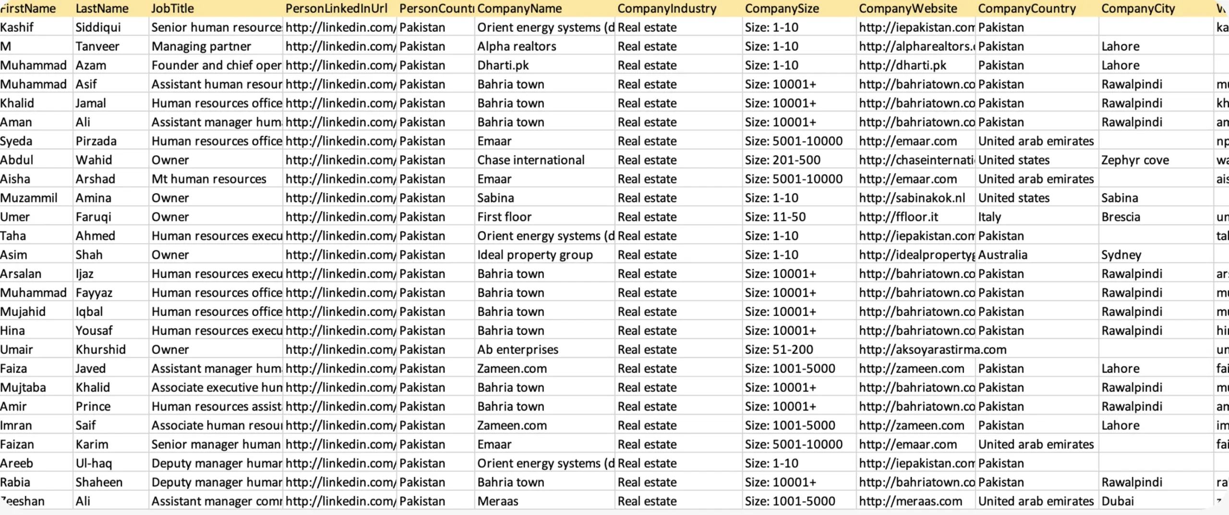The width and height of the screenshot is (1229, 515).
Task: Select the CompanySize column header
Action: (x=799, y=8)
